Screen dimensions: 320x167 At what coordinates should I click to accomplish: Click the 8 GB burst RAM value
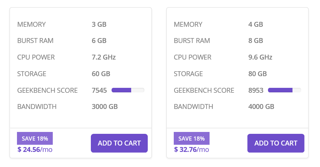[256, 41]
